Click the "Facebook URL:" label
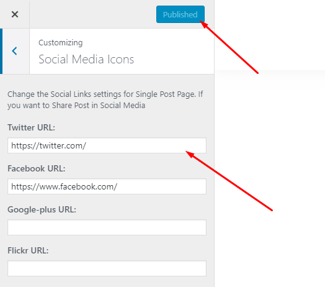The width and height of the screenshot is (325, 287). pyautogui.click(x=36, y=168)
